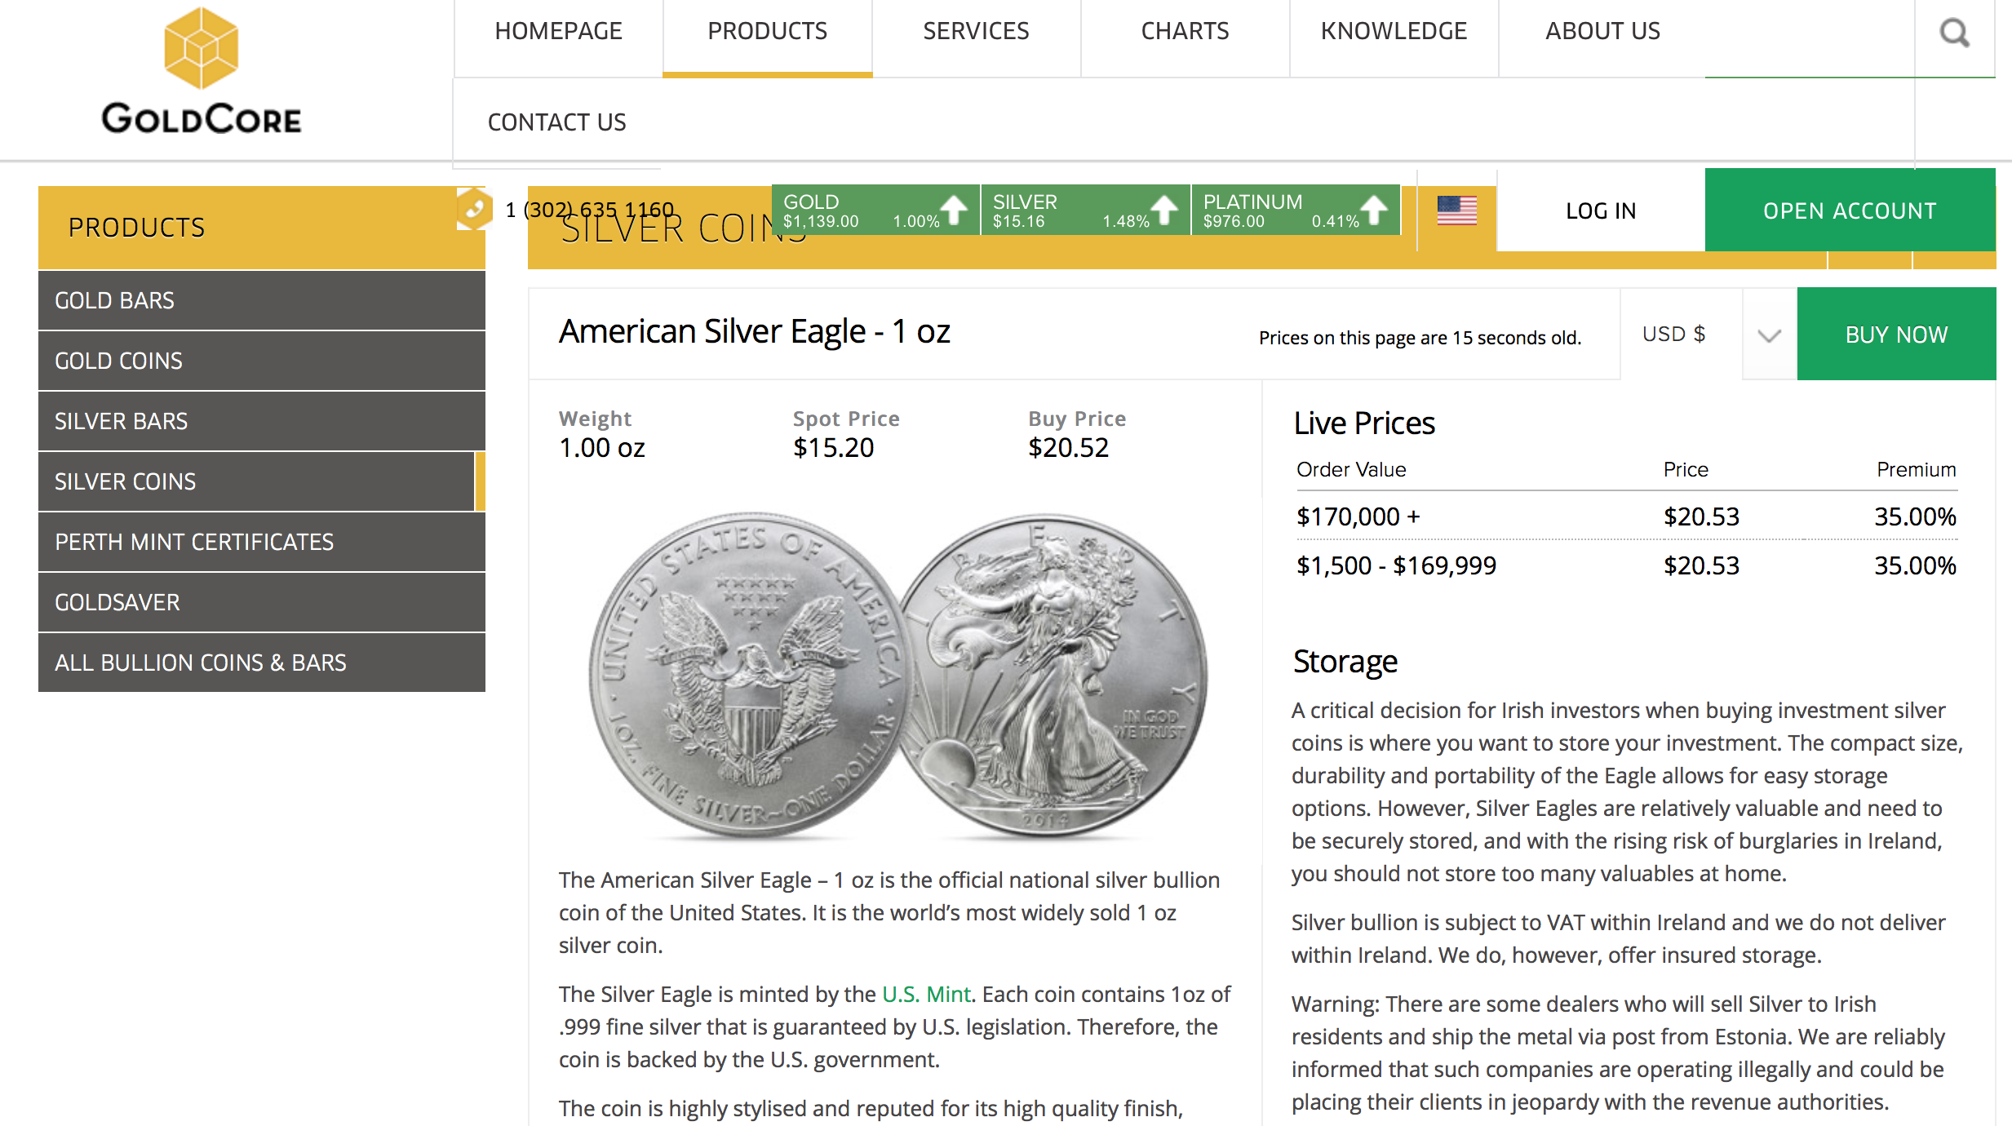Follow the U.S. Mint link
This screenshot has height=1126, width=2012.
(926, 994)
